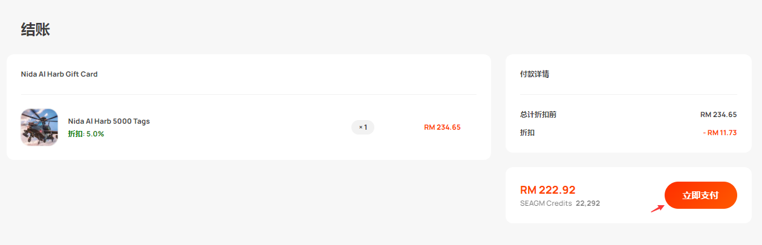Screen dimensions: 762x245
Task: Select the 付款详情 payment details heading
Action: [x=535, y=74]
